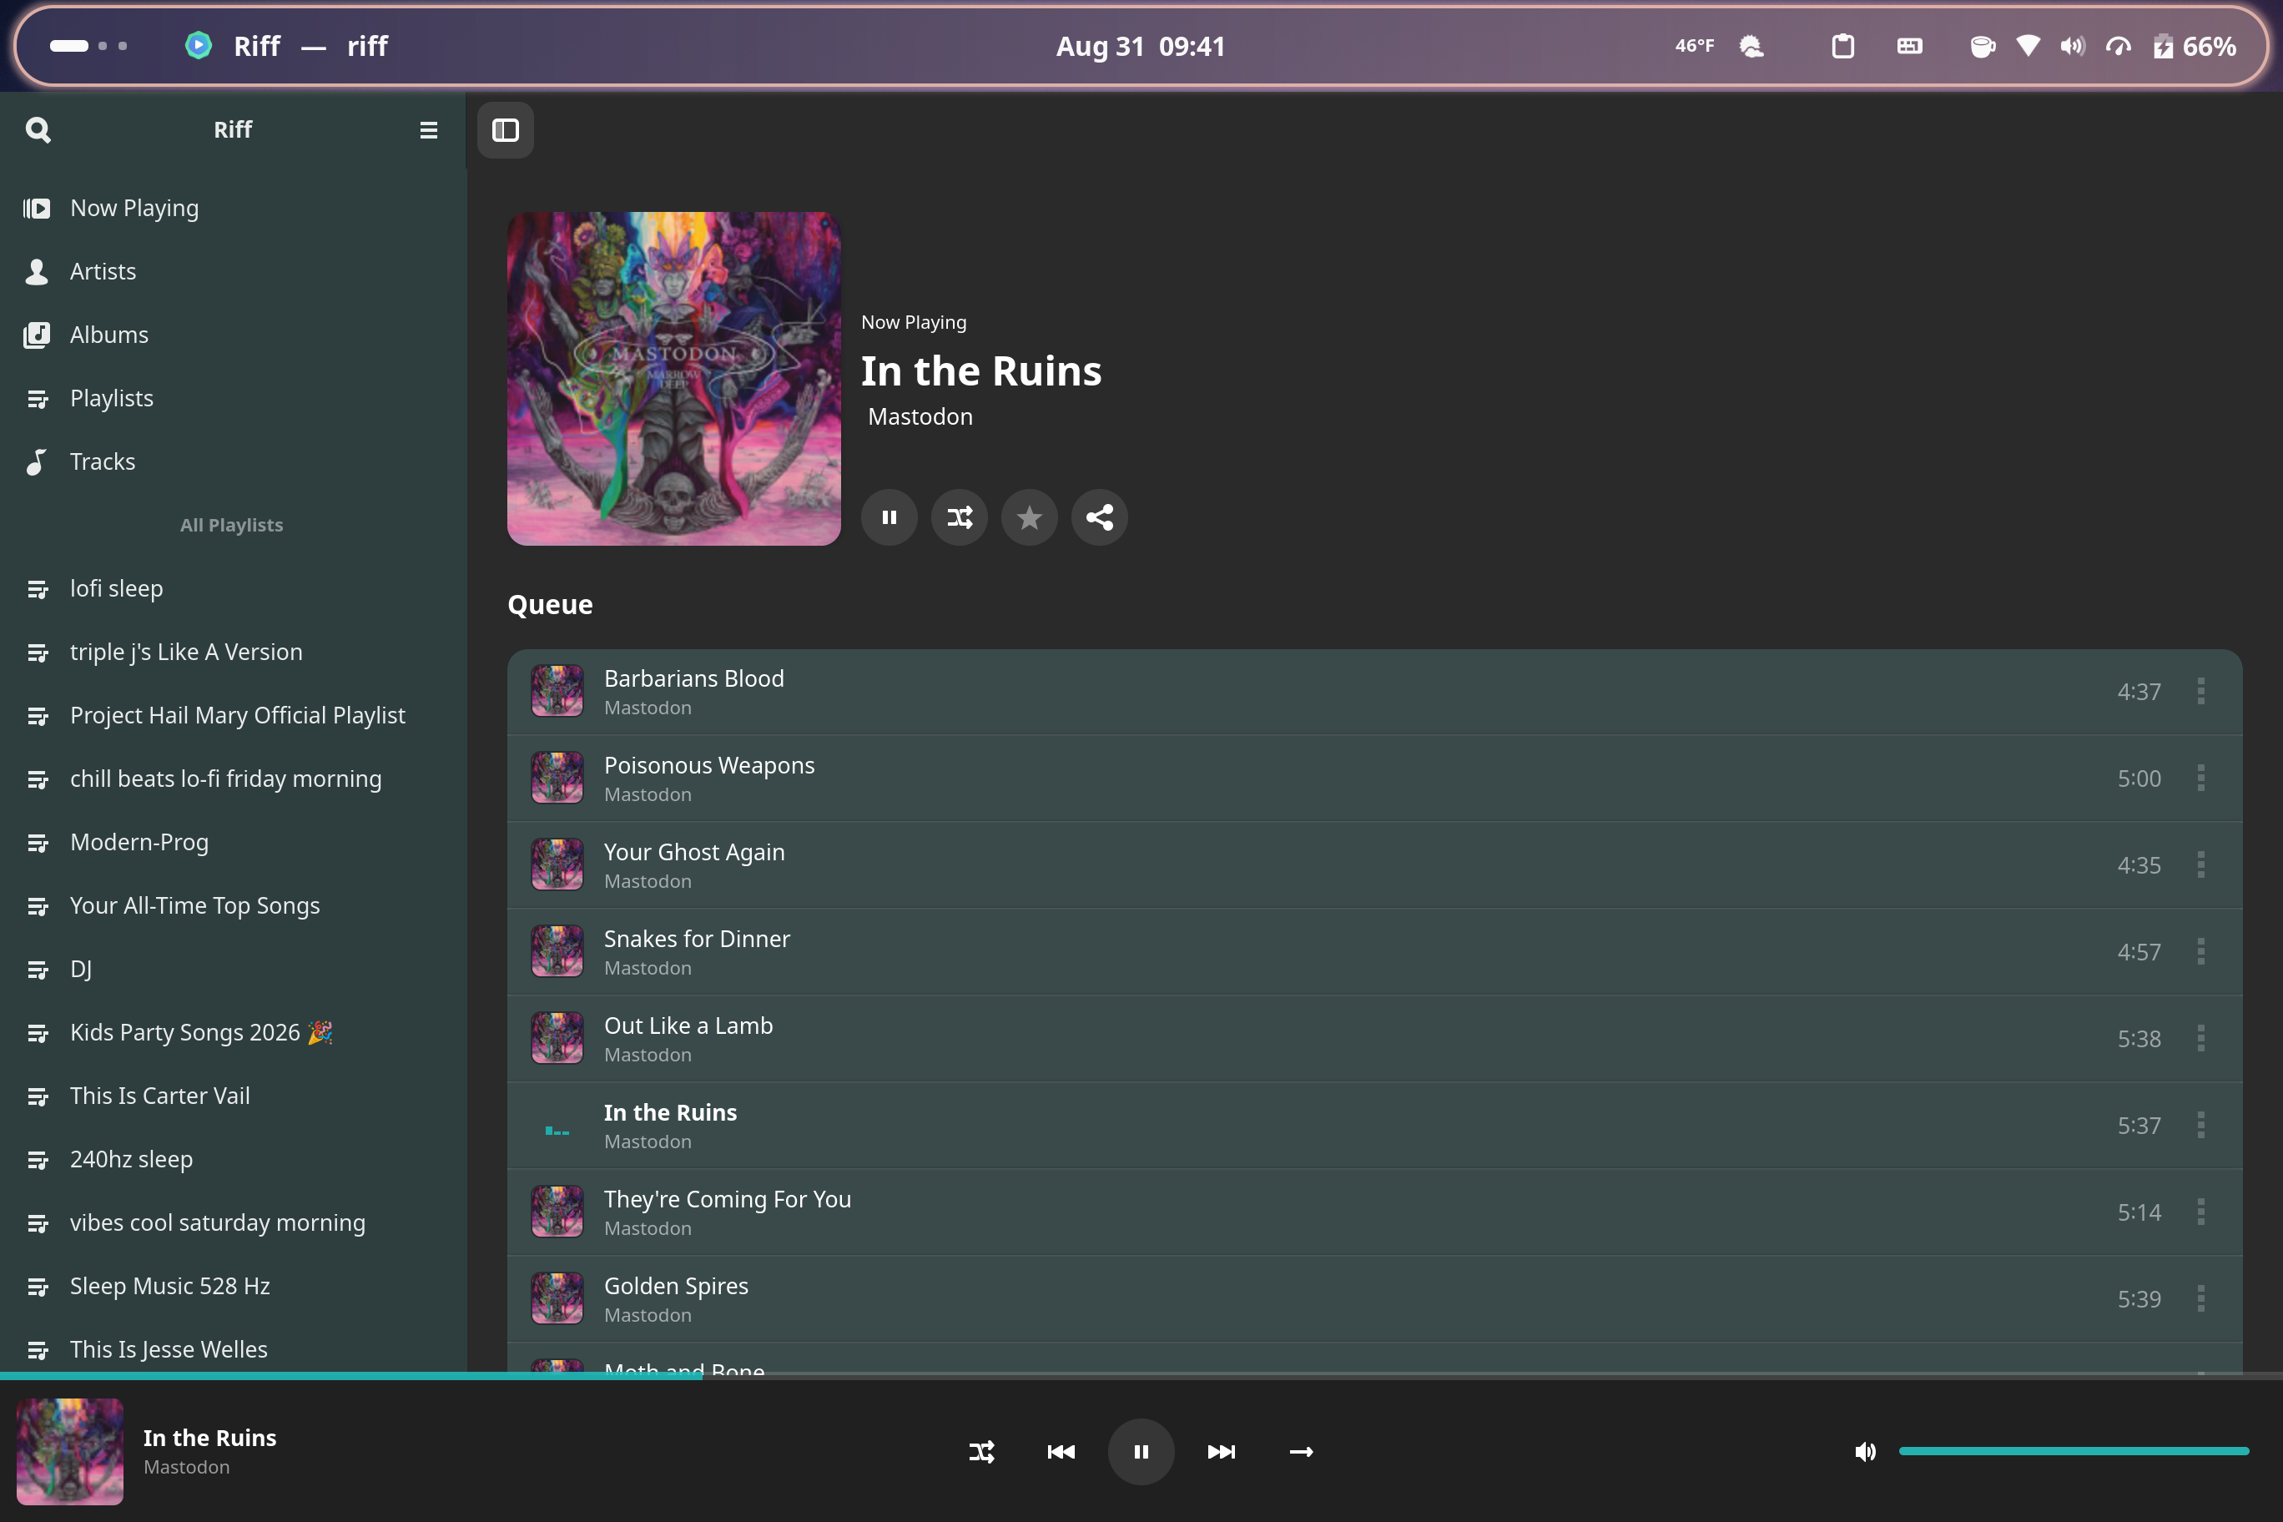Open This Is Carter Vail playlist
2283x1522 pixels.
(x=233, y=1096)
